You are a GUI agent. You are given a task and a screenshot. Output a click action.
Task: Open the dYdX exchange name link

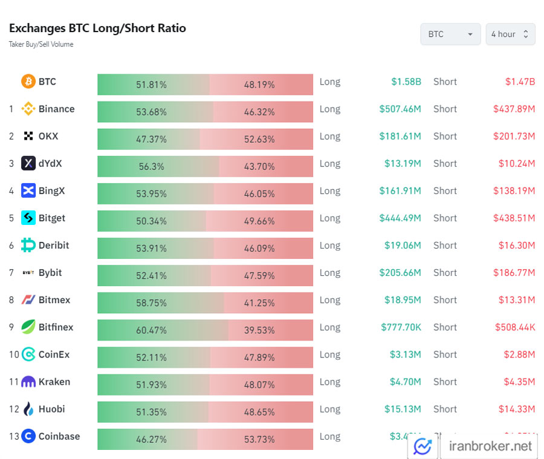(50, 163)
